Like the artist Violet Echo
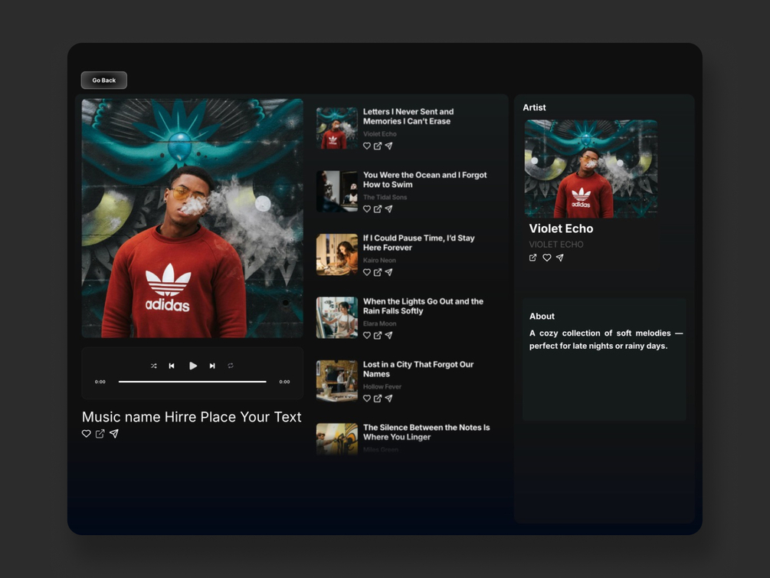Screen dimensions: 770x578 click(x=546, y=258)
